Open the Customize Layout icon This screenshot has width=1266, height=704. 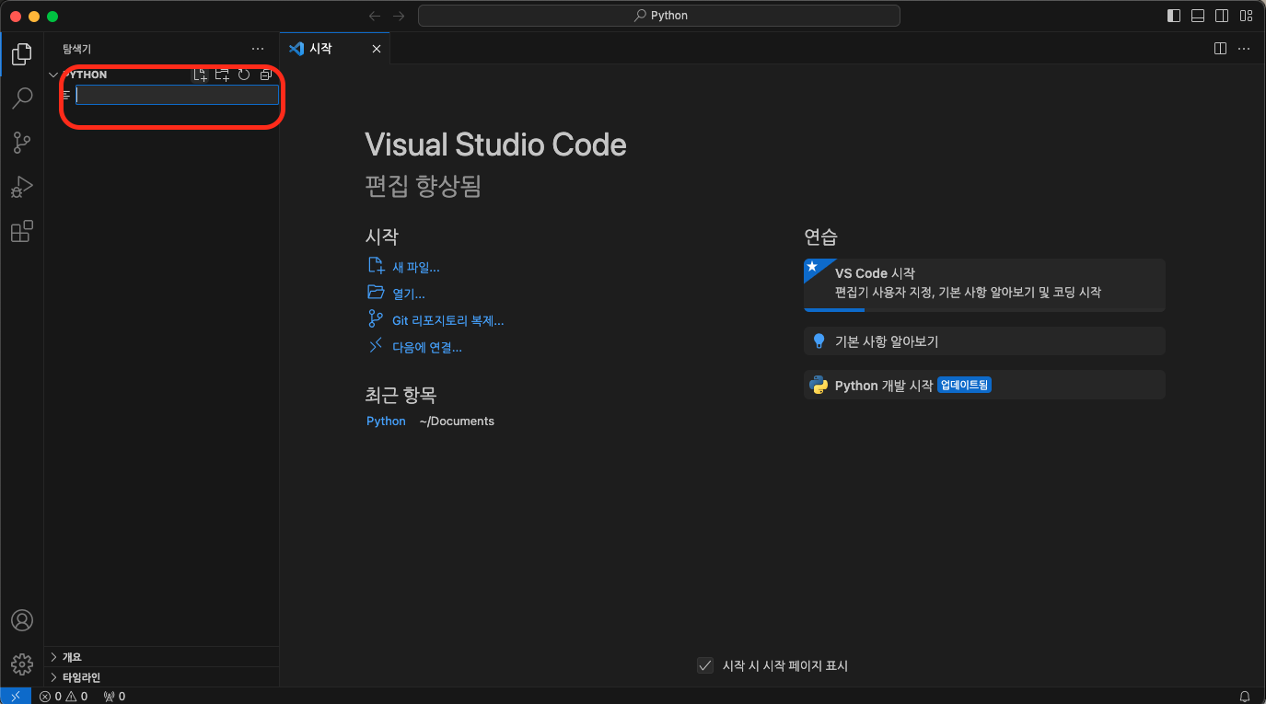click(x=1246, y=16)
